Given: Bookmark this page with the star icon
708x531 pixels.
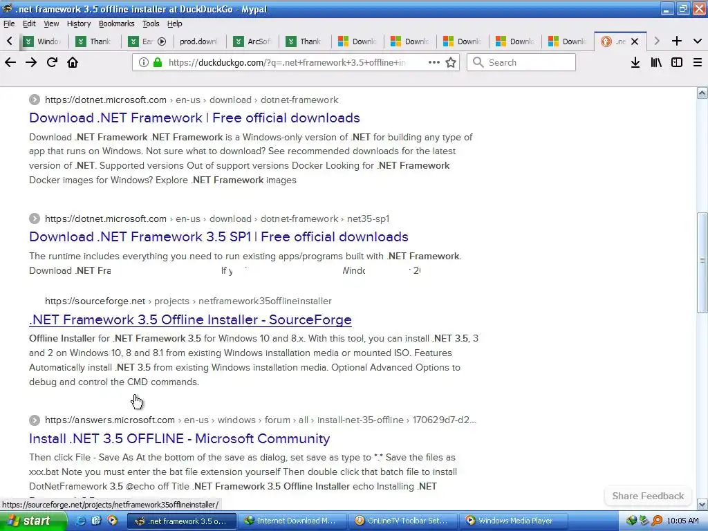Looking at the screenshot, I should coord(451,62).
